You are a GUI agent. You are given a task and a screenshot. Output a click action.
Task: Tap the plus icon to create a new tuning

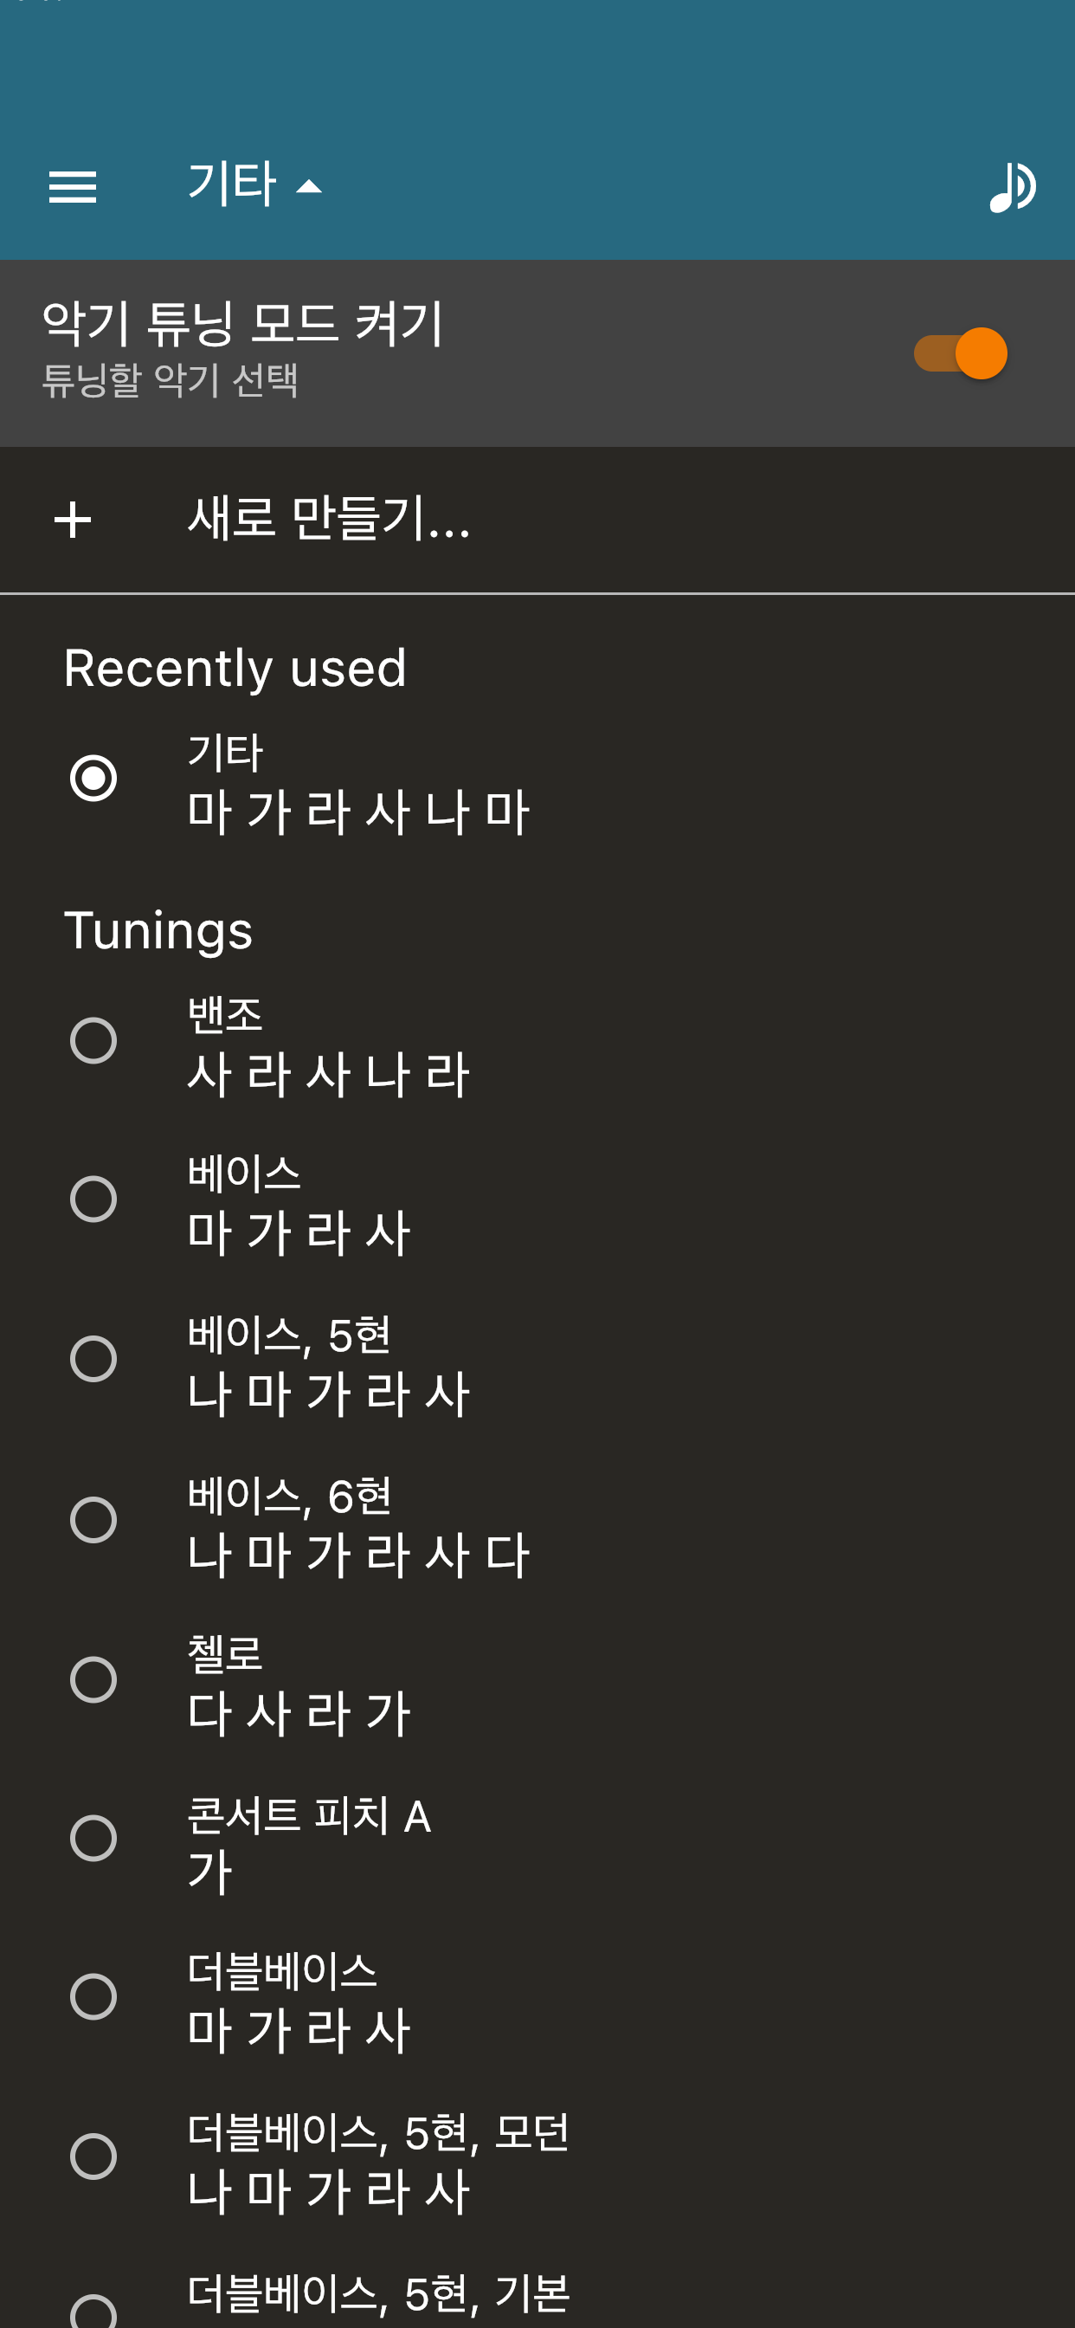pyautogui.click(x=72, y=521)
